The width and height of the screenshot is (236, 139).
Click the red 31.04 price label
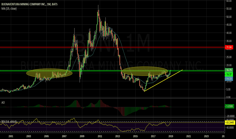click(x=229, y=47)
